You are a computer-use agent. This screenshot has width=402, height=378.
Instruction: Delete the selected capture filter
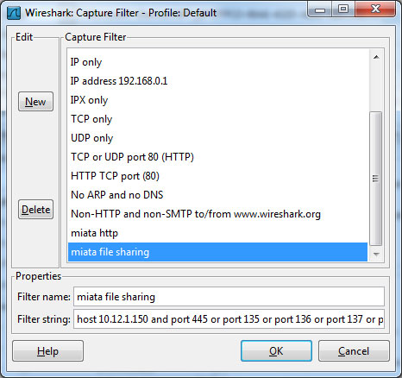pos(35,210)
